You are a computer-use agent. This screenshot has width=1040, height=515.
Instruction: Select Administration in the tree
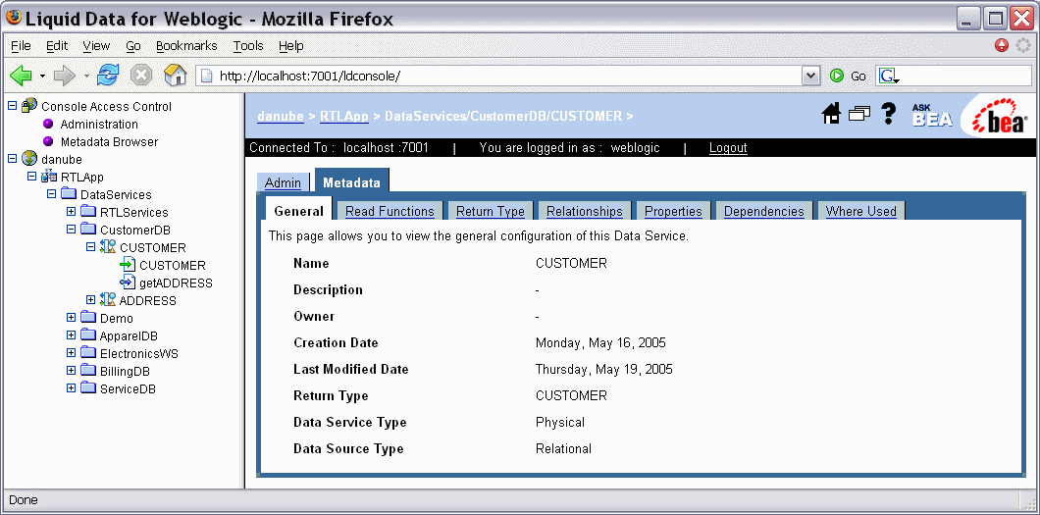click(x=99, y=124)
